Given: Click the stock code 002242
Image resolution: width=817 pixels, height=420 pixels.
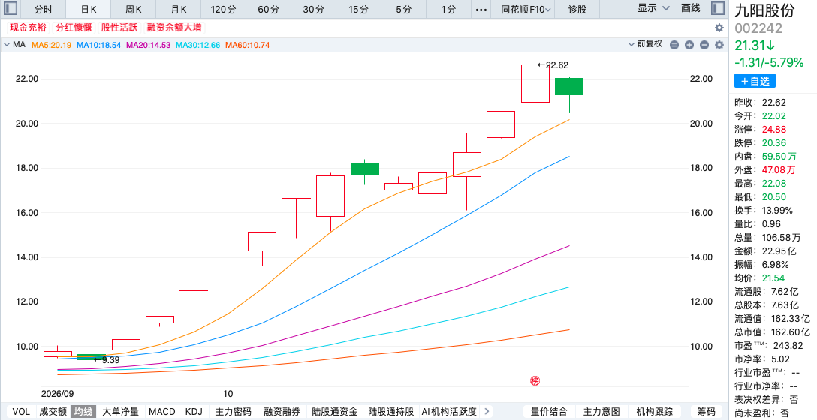Looking at the screenshot, I should click(x=758, y=28).
